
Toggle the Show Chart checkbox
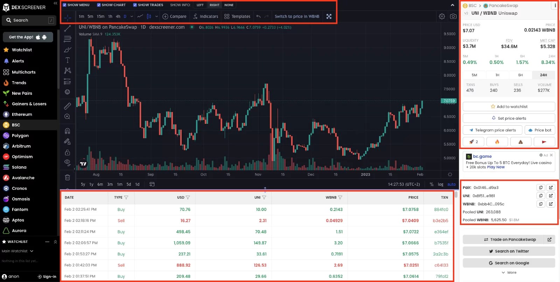[99, 5]
